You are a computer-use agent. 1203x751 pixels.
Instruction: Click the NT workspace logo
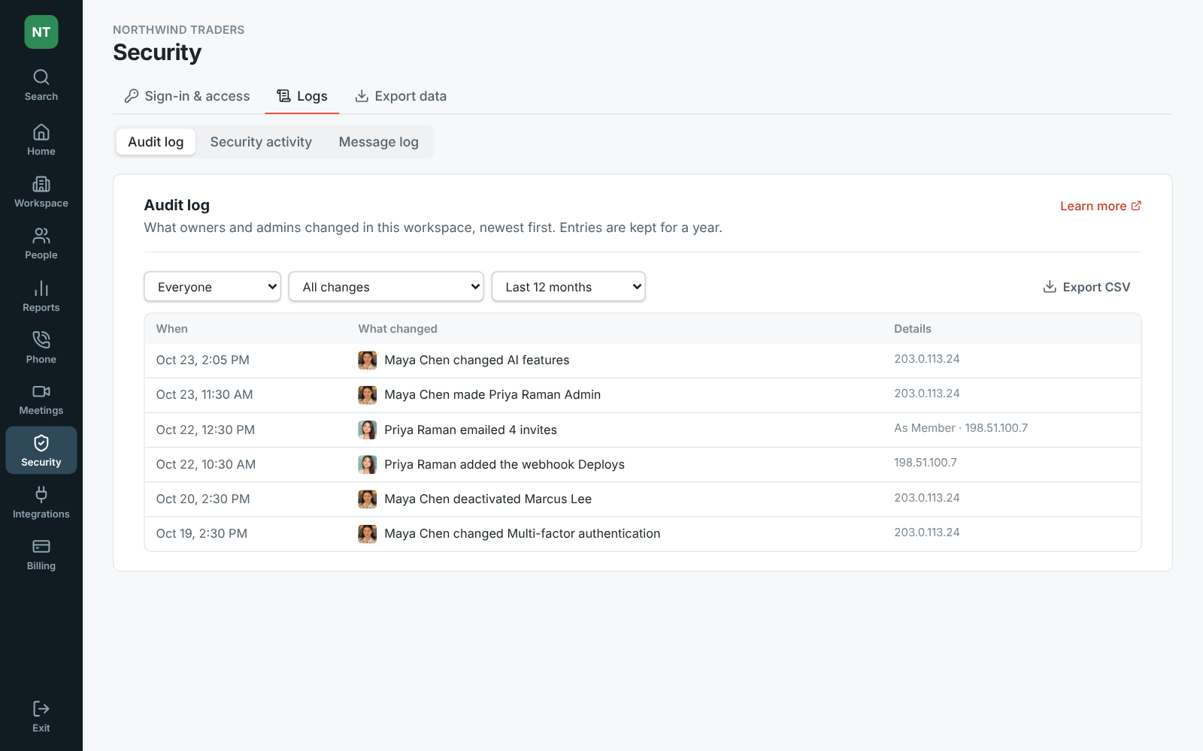[x=41, y=32]
